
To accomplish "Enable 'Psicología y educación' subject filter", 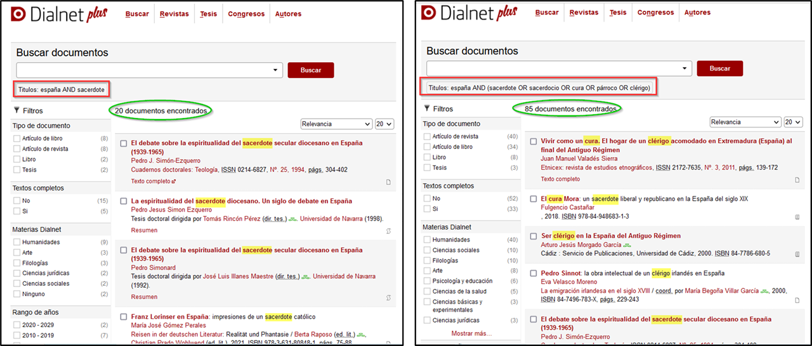I will click(427, 281).
